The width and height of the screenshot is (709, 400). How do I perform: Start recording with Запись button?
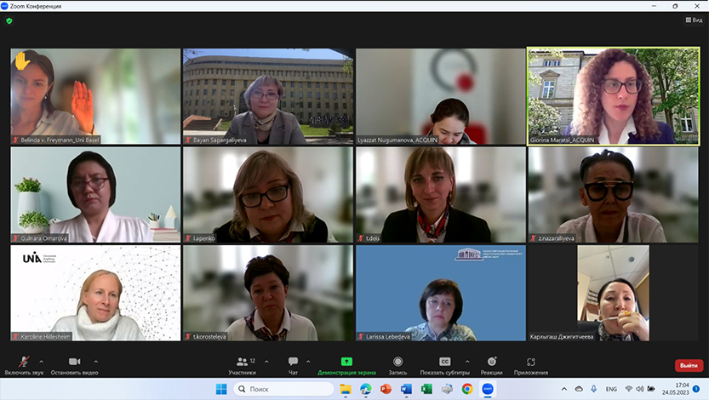point(397,363)
